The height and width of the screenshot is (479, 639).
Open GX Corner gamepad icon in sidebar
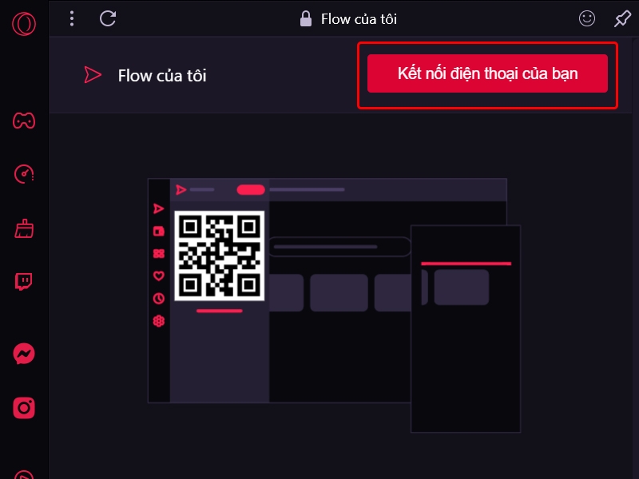point(24,121)
